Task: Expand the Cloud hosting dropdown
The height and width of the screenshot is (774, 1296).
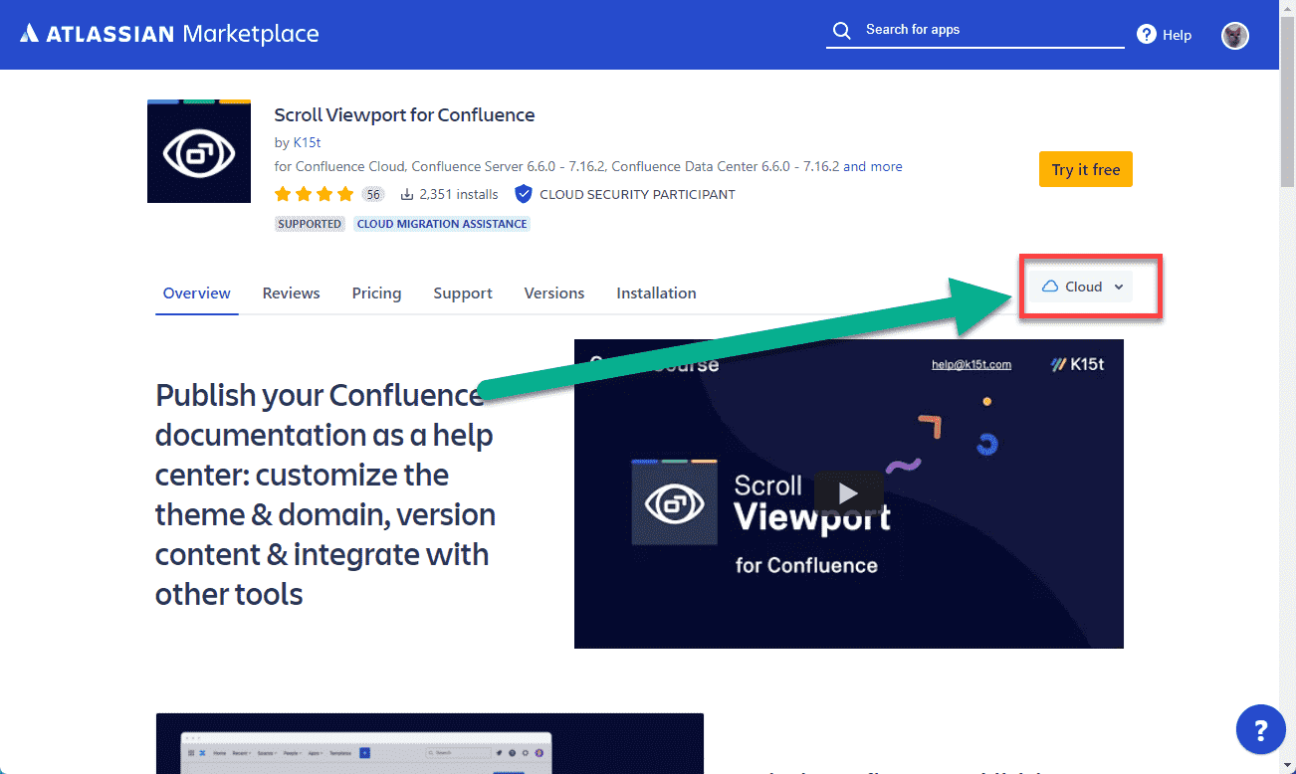Action: pyautogui.click(x=1082, y=287)
